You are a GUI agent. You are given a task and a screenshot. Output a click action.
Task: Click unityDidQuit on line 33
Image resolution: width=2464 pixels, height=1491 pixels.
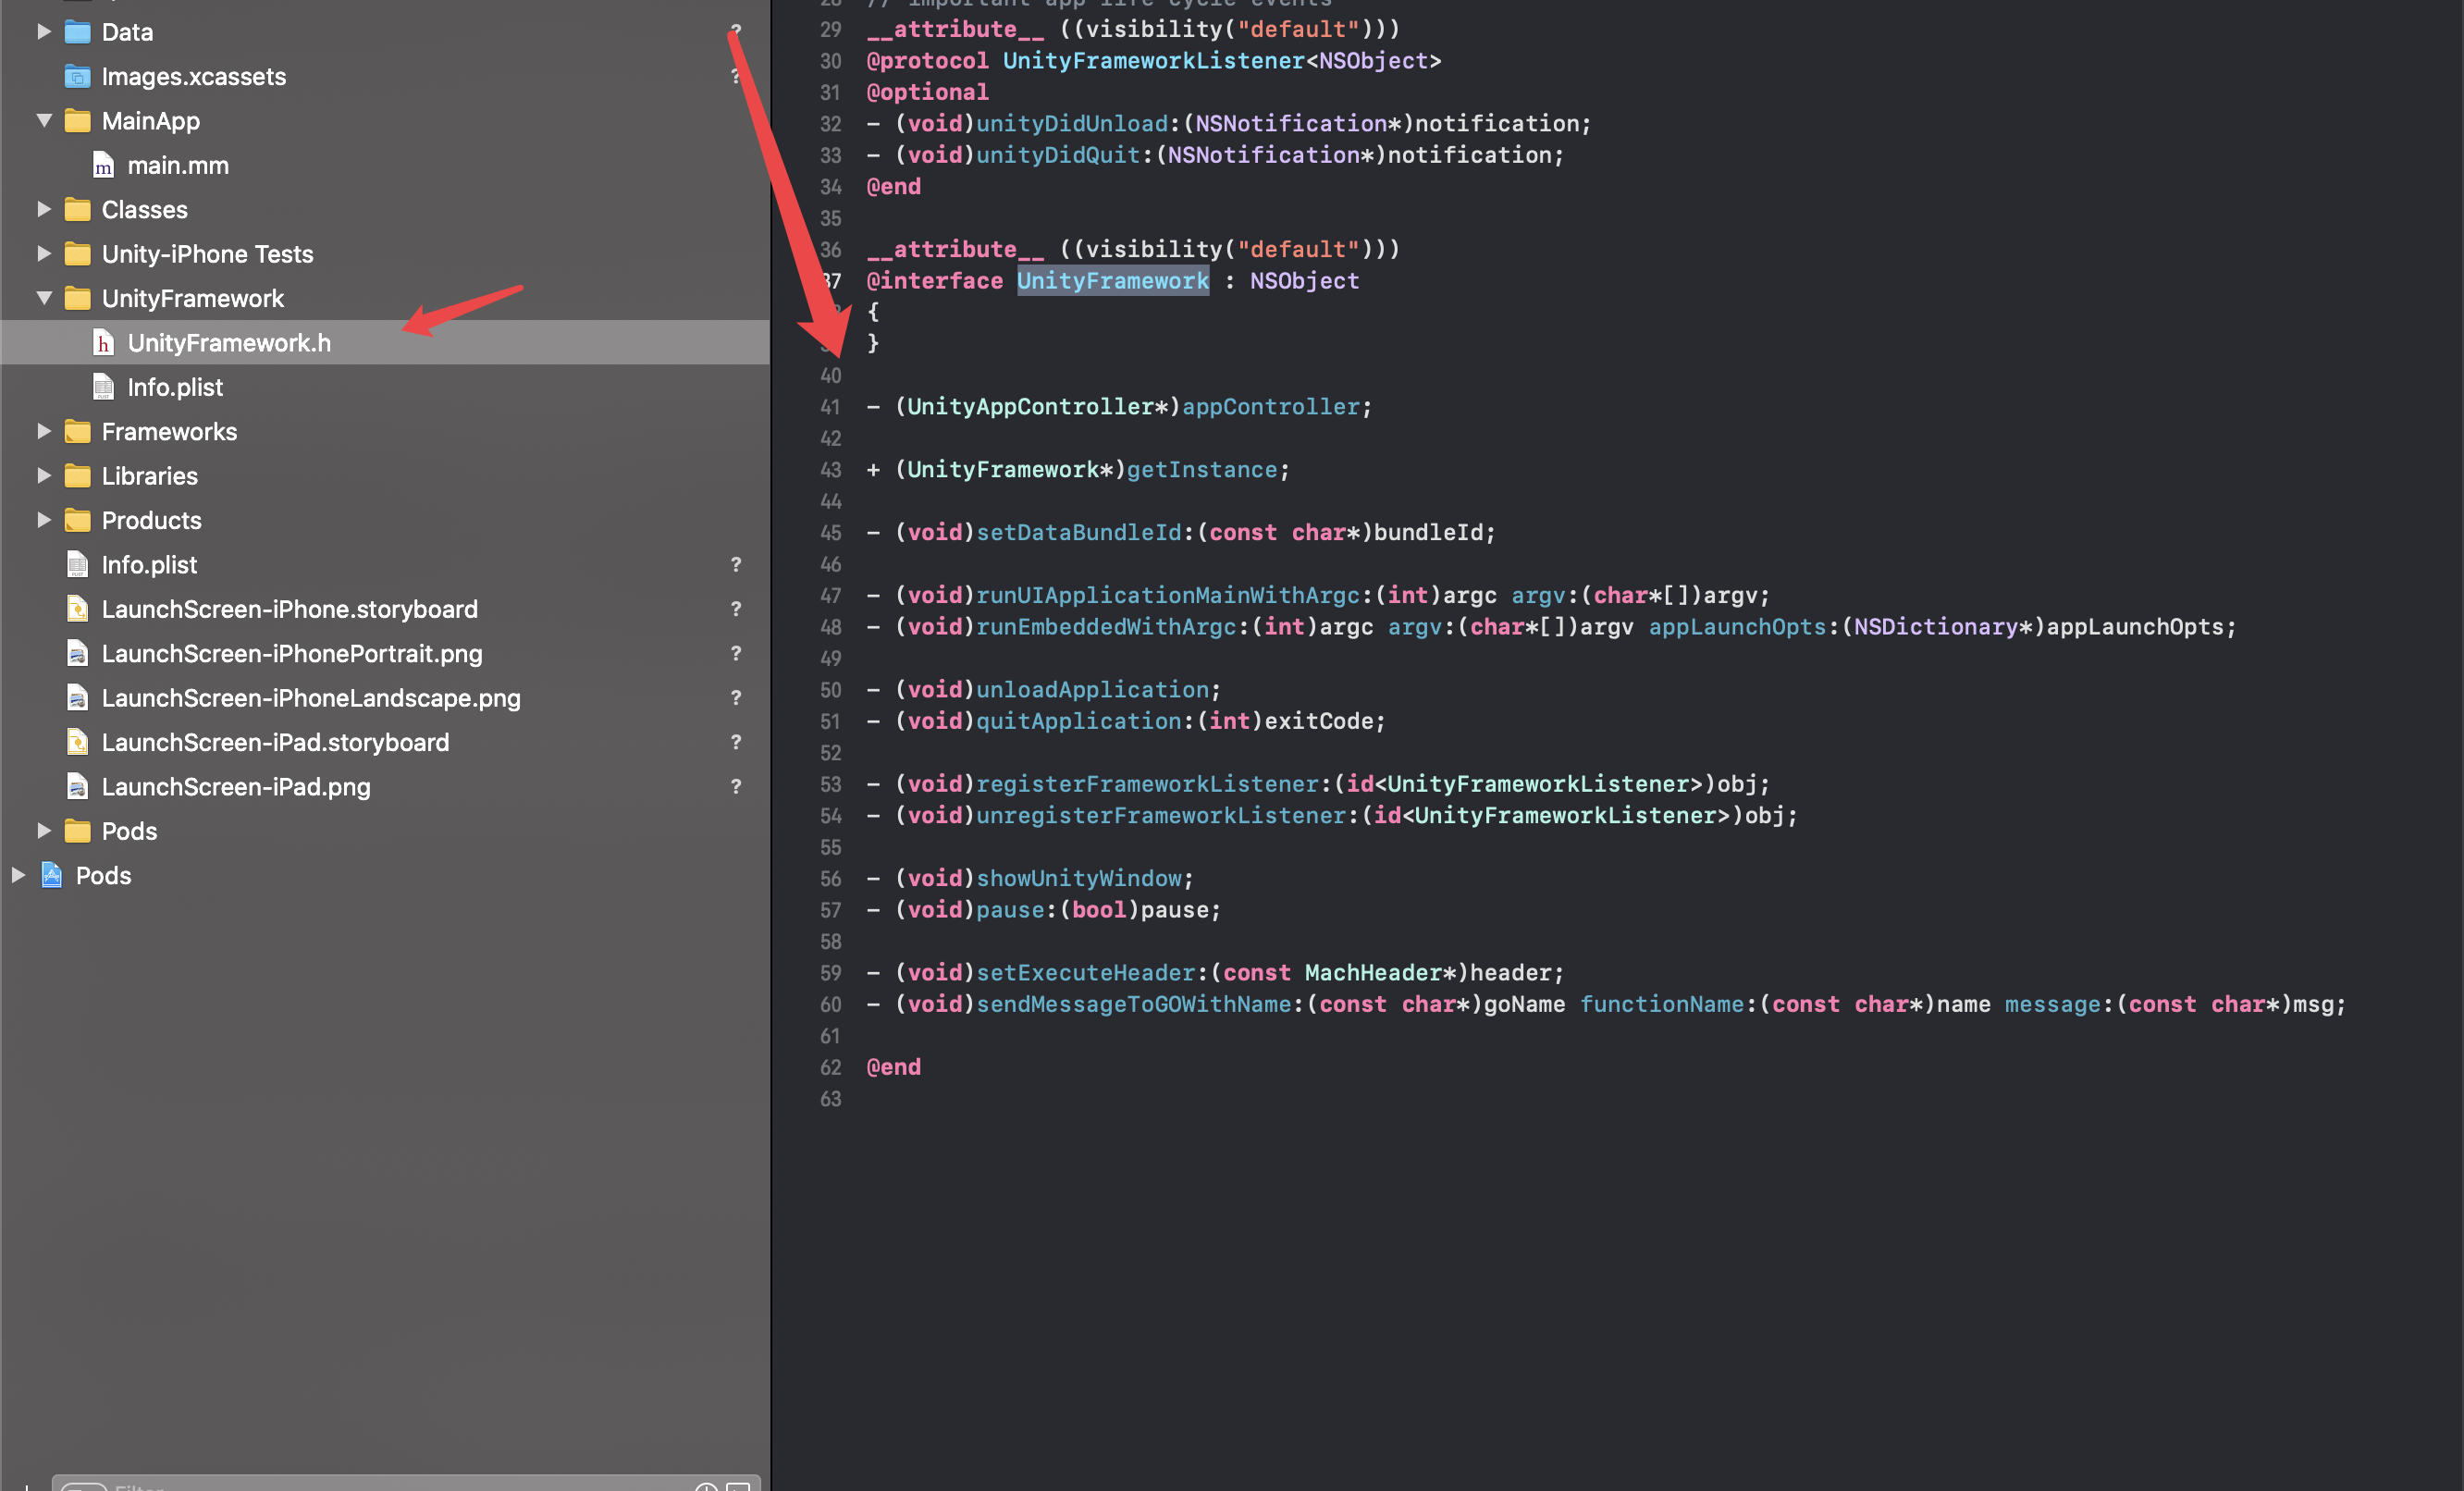point(1058,155)
